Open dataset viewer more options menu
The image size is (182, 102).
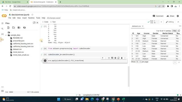(x=180, y=26)
